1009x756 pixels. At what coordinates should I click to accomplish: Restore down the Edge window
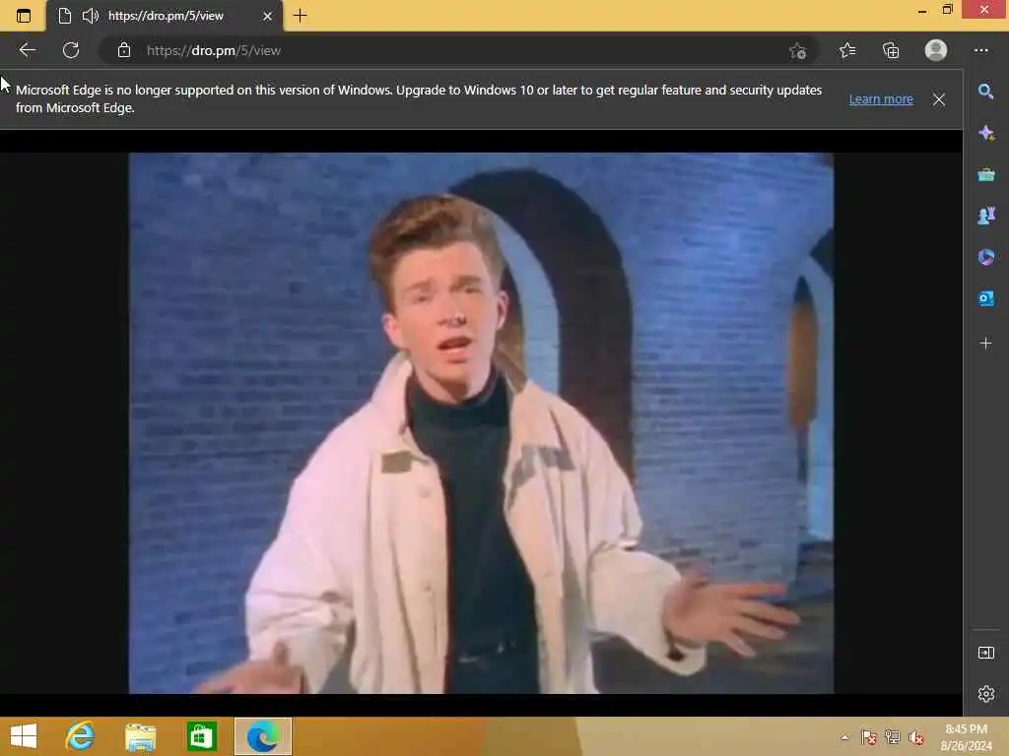(x=947, y=10)
